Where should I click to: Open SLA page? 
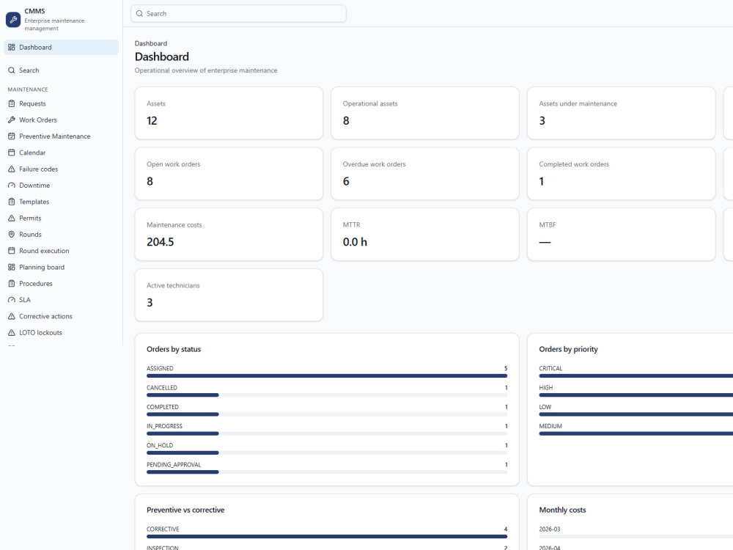pos(62,300)
